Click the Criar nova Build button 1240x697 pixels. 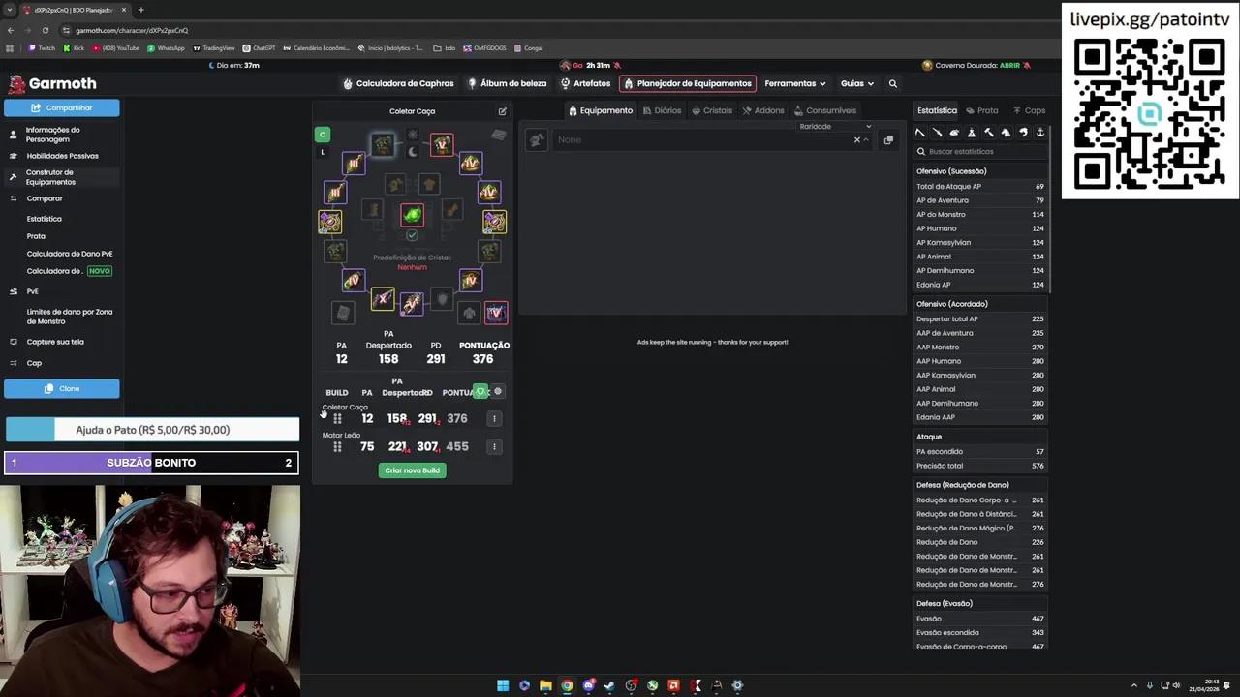(x=412, y=470)
